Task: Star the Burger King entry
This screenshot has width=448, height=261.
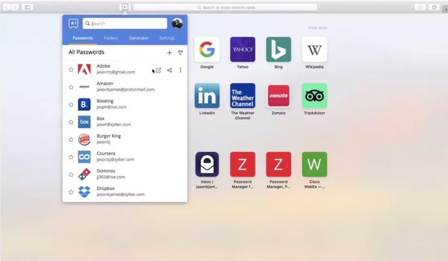Action: coord(71,140)
